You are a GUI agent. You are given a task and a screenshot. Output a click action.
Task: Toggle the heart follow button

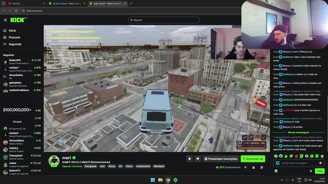(x=198, y=159)
